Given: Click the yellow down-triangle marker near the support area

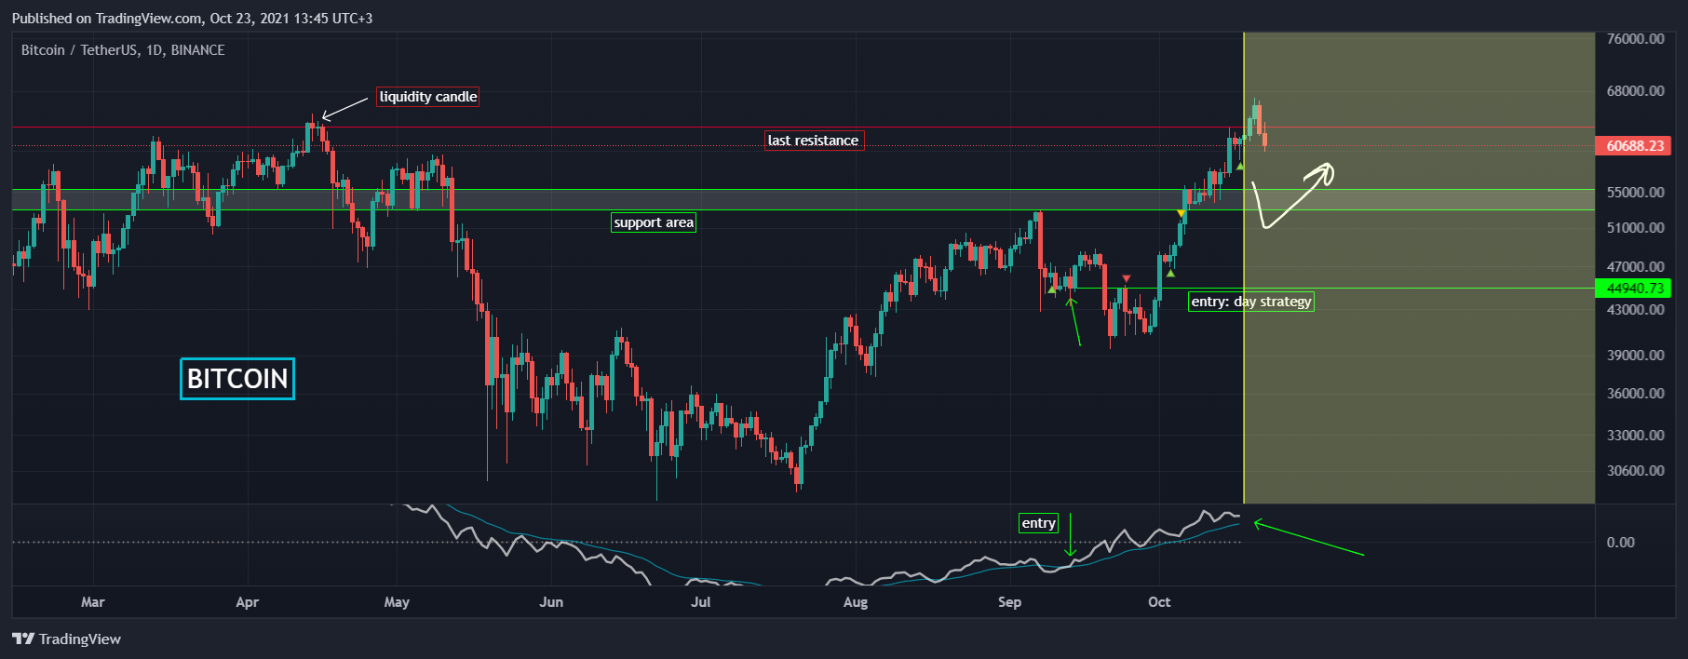Looking at the screenshot, I should coord(1181,214).
